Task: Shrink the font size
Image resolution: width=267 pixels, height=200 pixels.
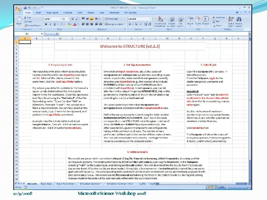Action: point(76,19)
